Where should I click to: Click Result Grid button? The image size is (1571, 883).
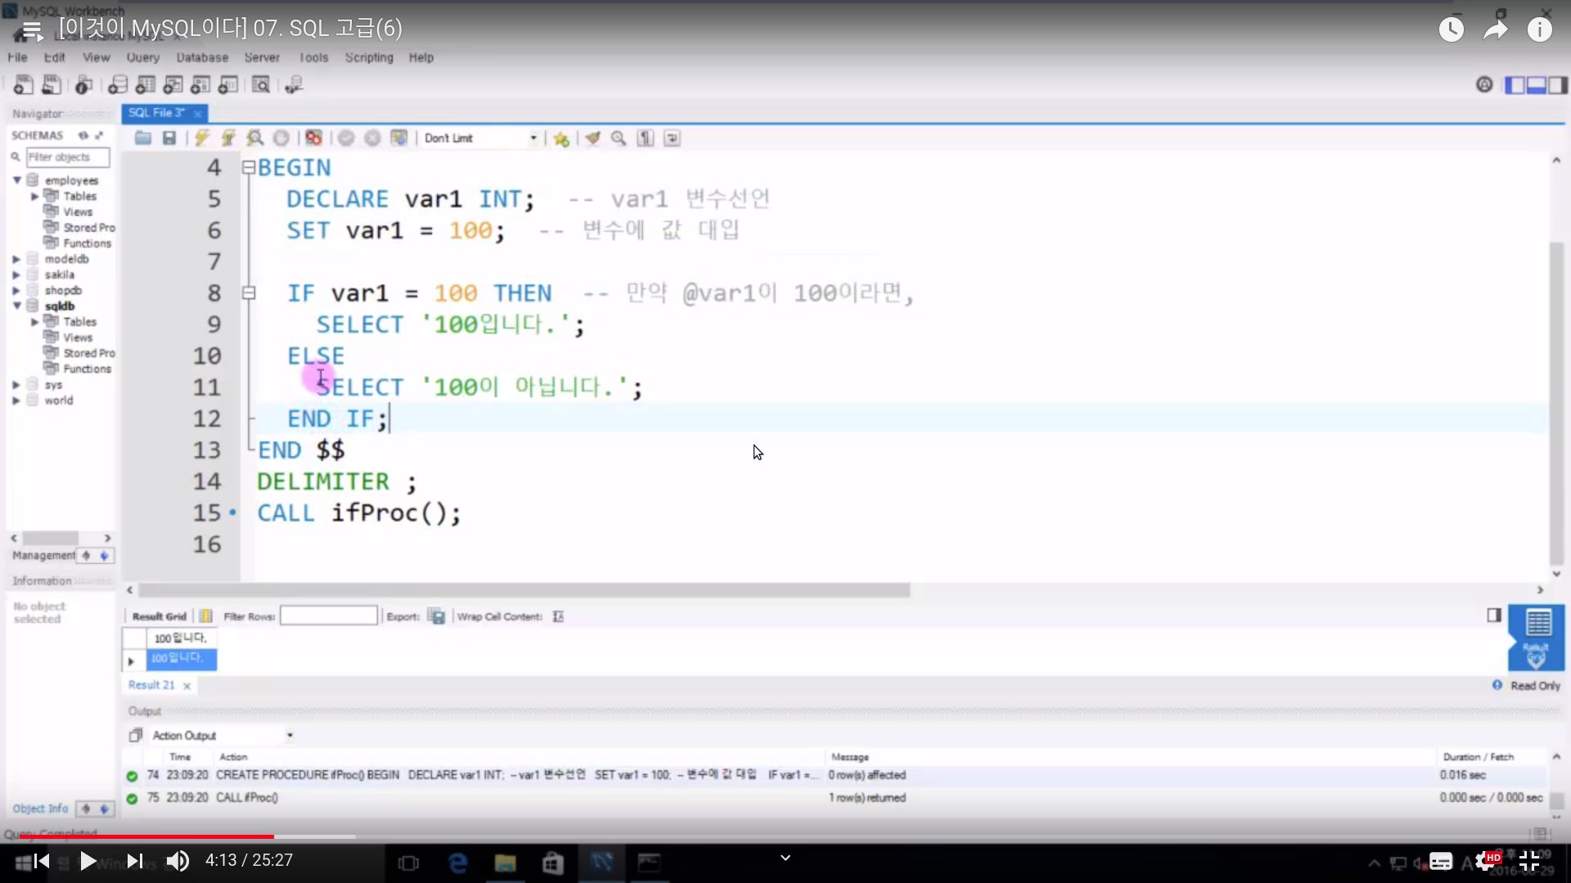(x=160, y=616)
